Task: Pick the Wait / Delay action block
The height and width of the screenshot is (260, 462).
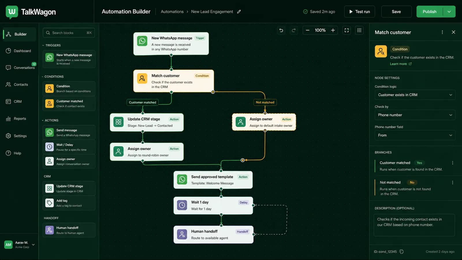Action: click(69, 147)
